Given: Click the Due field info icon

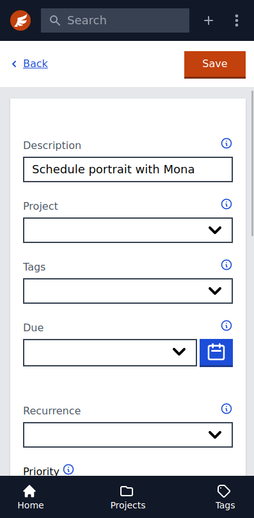Looking at the screenshot, I should (226, 326).
